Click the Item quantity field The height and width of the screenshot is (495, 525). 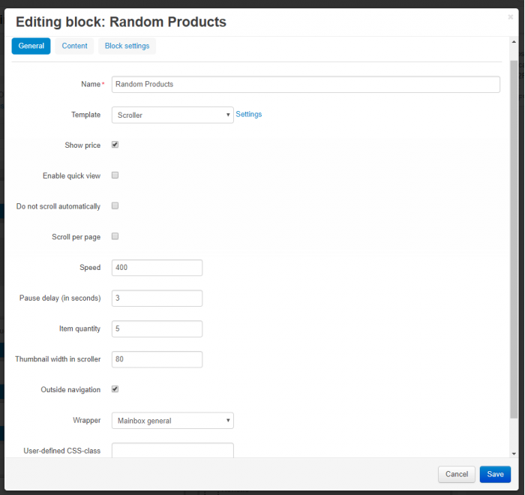(157, 328)
